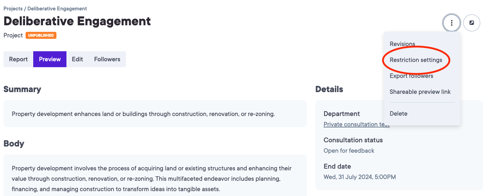Click Deliberative Engagement breadcrumb item
Image resolution: width=488 pixels, height=196 pixels.
[57, 9]
